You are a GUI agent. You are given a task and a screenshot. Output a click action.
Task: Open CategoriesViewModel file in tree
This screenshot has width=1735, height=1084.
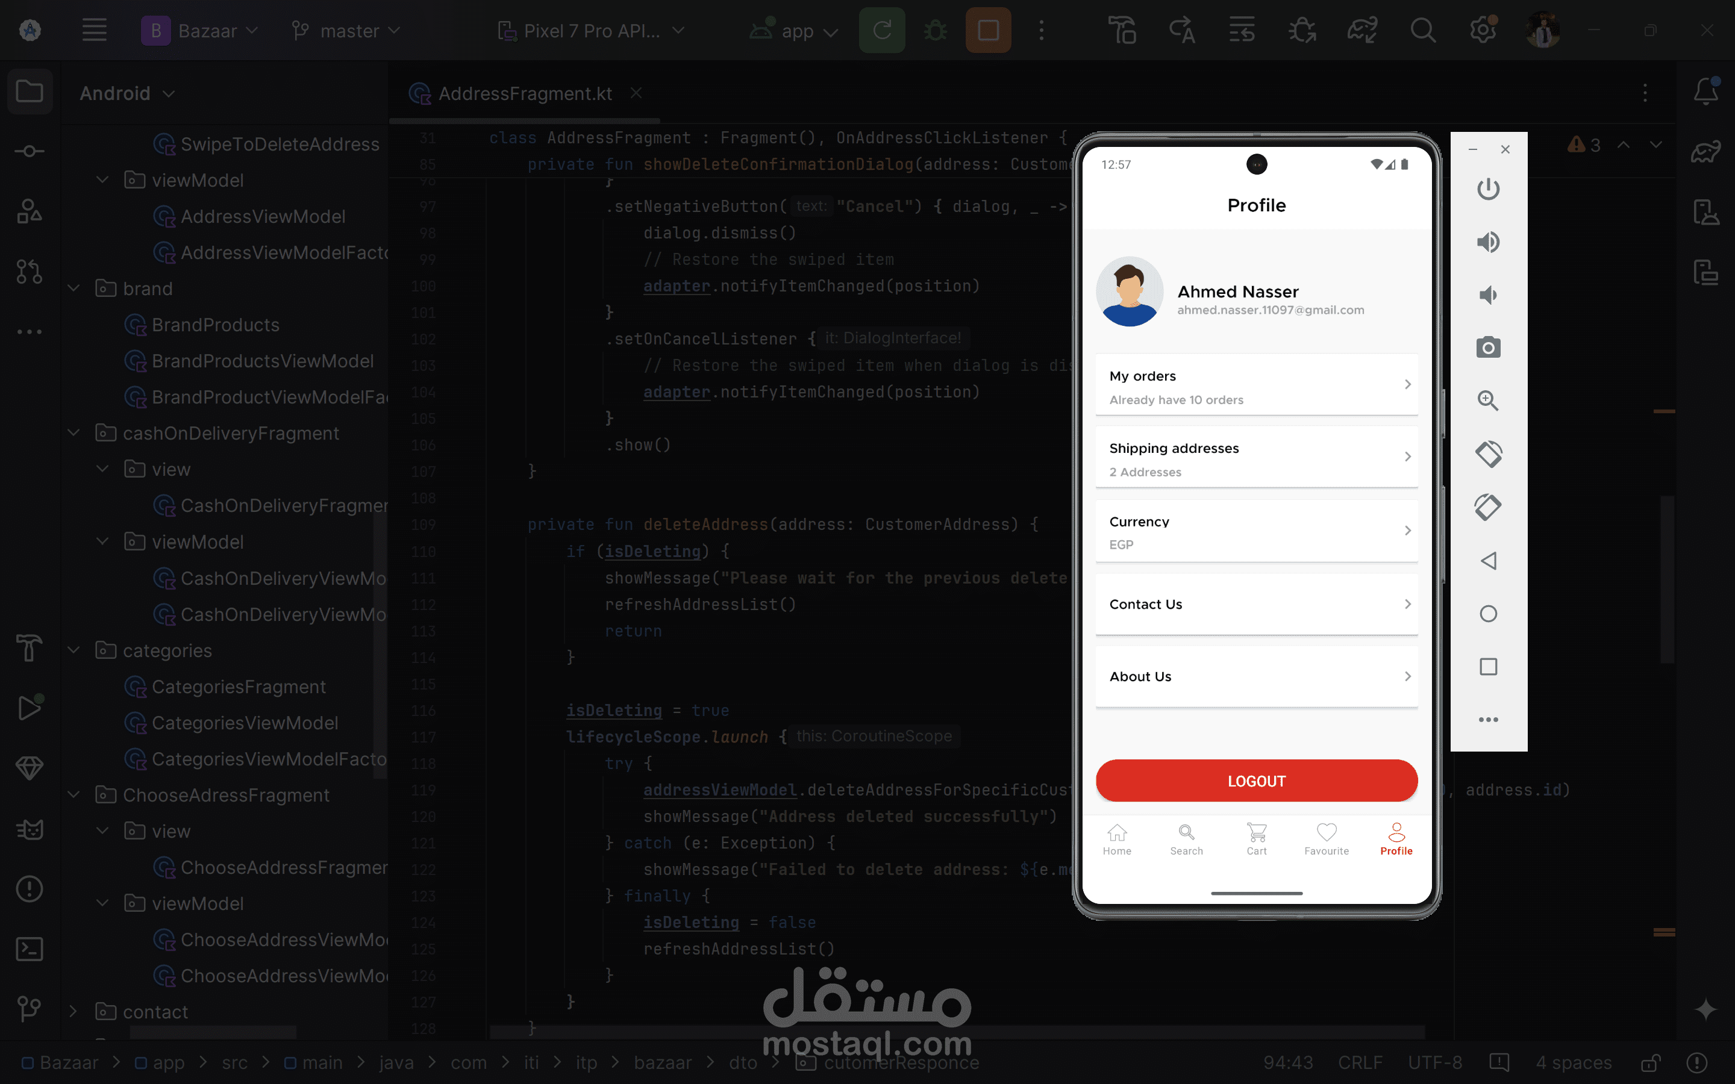pyautogui.click(x=245, y=723)
